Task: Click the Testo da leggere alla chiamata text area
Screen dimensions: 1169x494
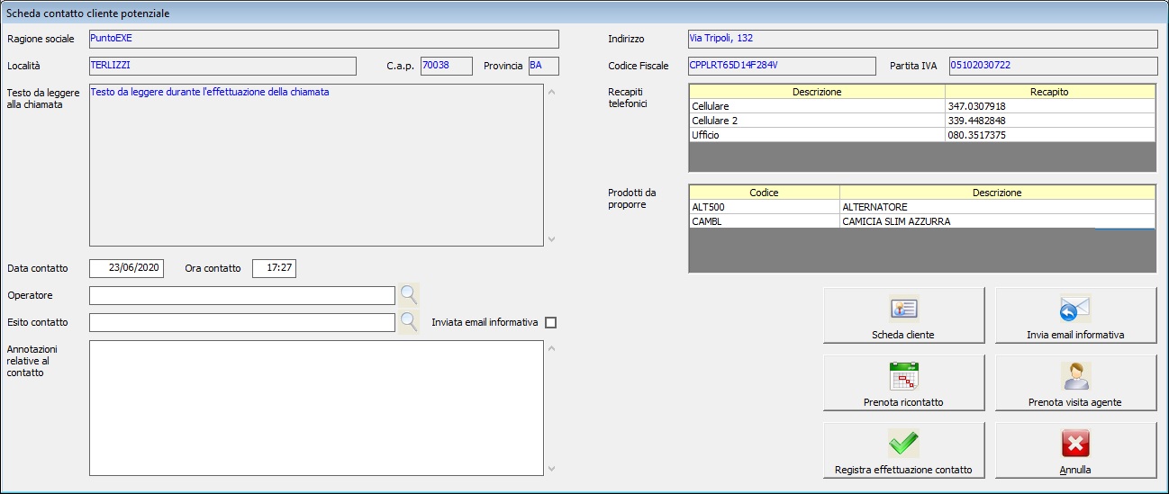Action: 316,165
